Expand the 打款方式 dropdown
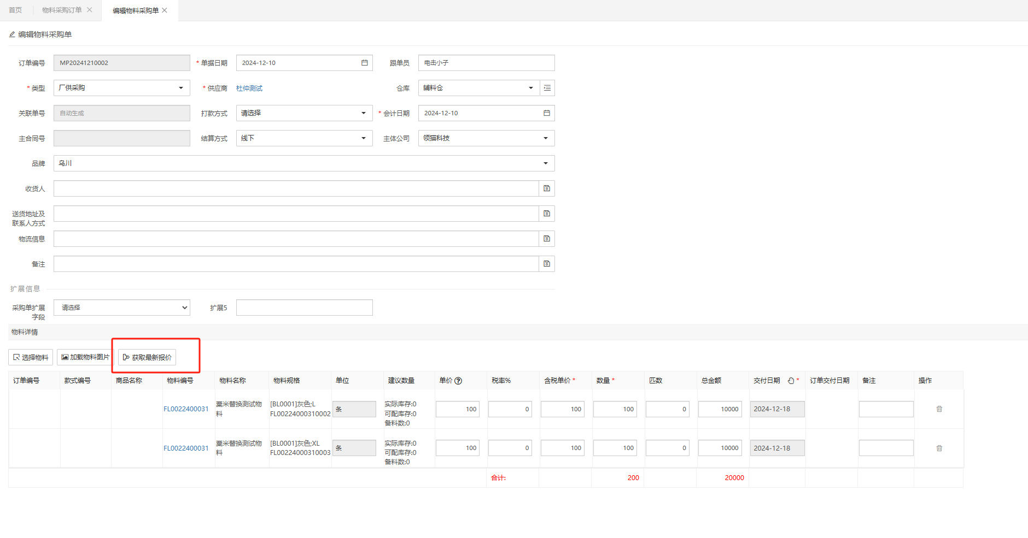The image size is (1028, 538). click(304, 113)
